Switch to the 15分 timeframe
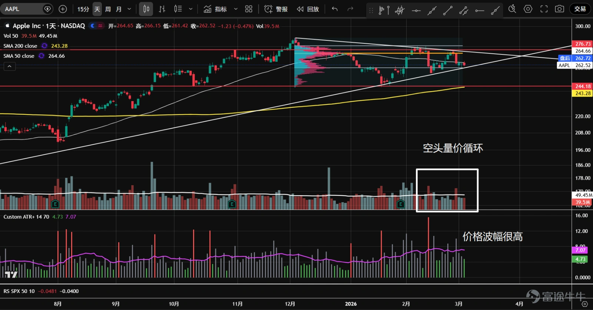The image size is (593, 310). pyautogui.click(x=83, y=9)
